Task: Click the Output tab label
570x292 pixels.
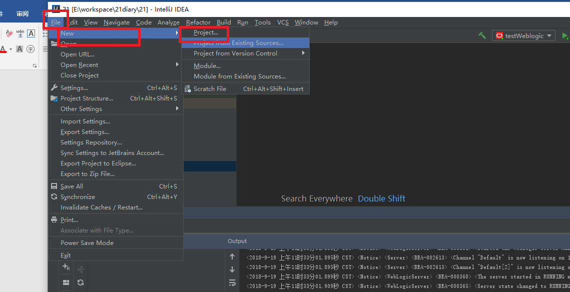Action: (x=237, y=241)
